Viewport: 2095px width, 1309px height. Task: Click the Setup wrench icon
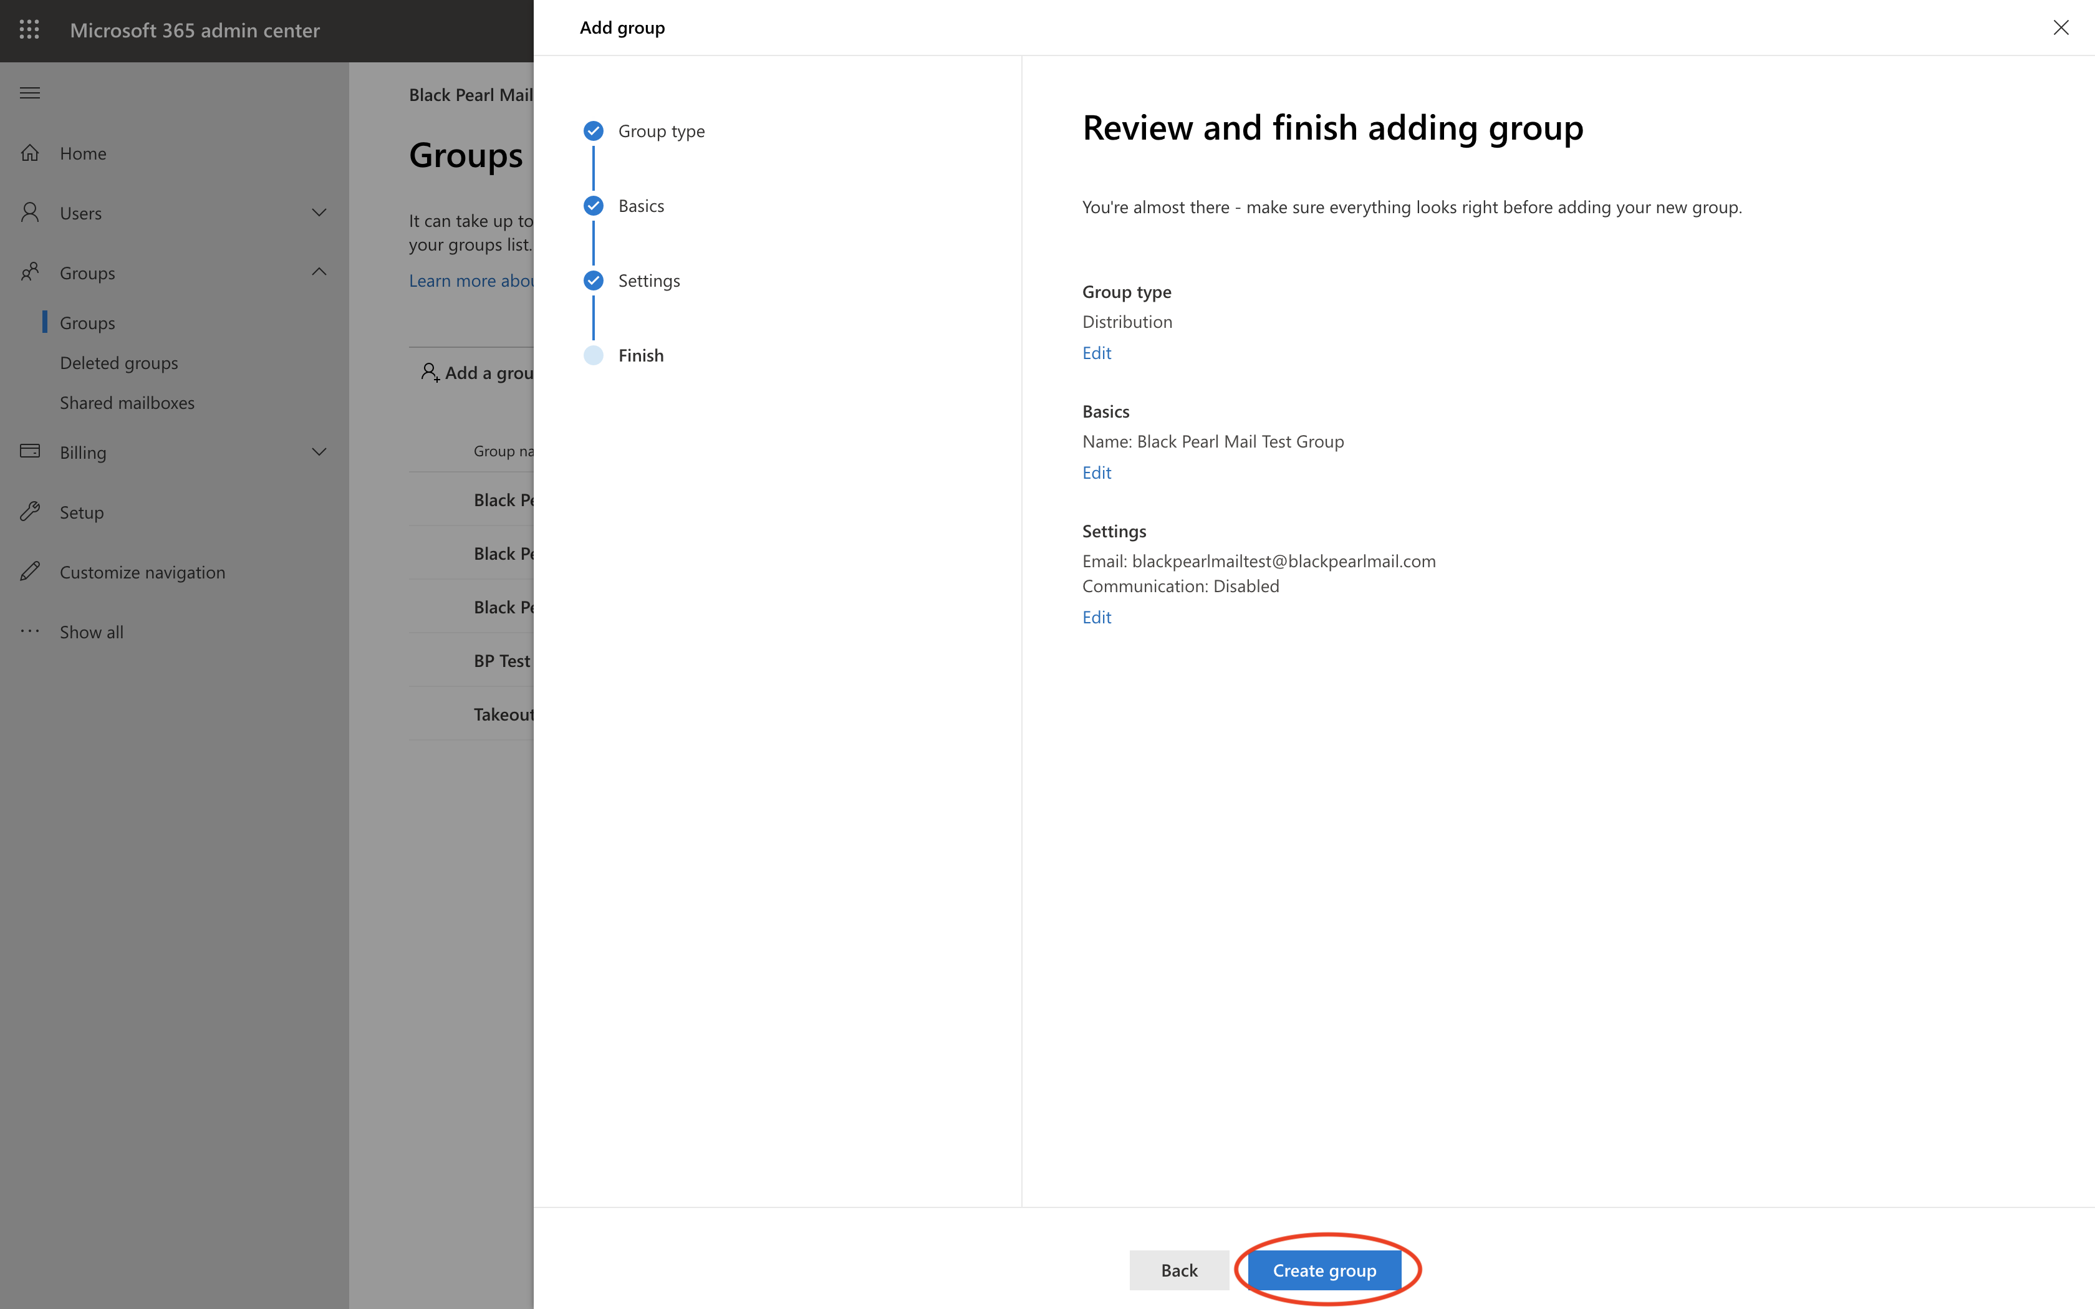click(29, 512)
